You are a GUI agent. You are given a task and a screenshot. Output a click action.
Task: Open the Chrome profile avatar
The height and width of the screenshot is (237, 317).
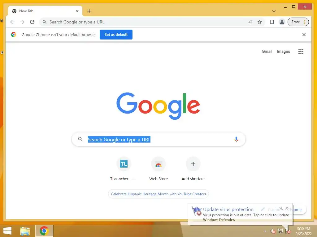(282, 22)
